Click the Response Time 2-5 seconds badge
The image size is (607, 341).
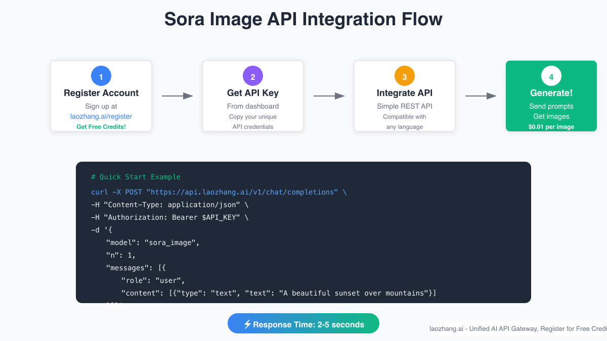[x=303, y=324]
